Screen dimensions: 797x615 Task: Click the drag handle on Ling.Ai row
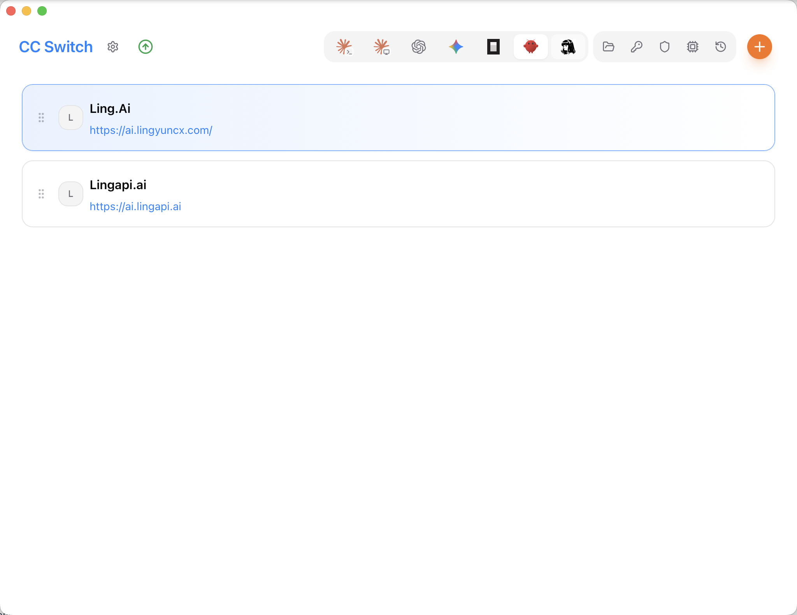coord(41,118)
